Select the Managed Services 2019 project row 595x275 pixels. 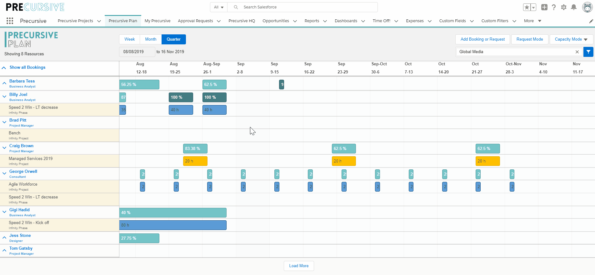point(59,161)
